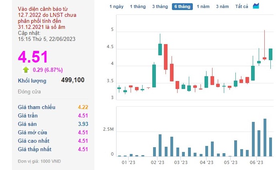Viewport: 276px width, 170px height.
Task: Click the 02 '23 label on time axis
Action: point(157,162)
